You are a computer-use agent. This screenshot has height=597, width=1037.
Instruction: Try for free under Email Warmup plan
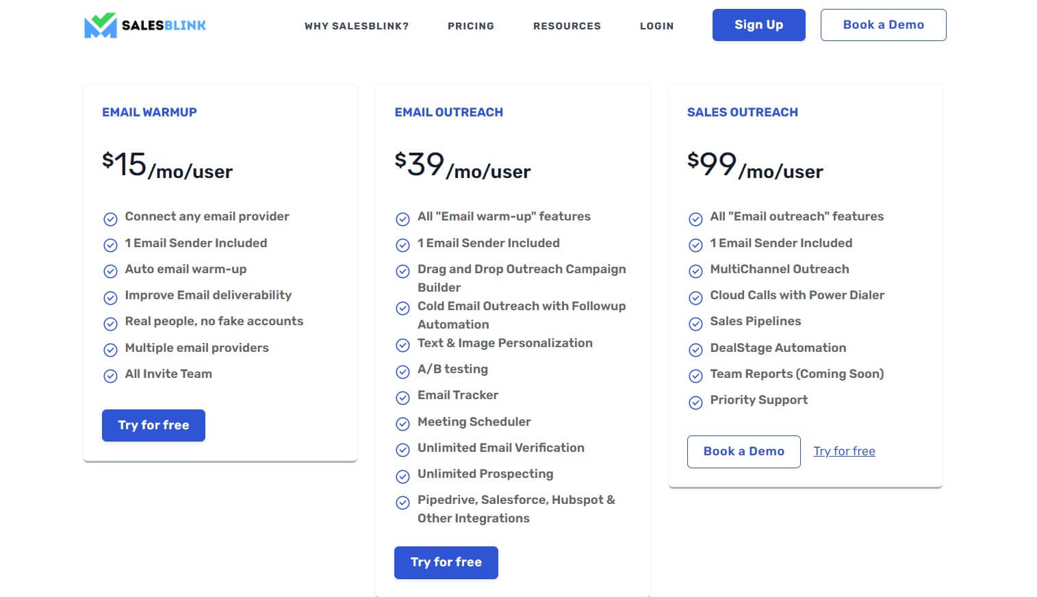[153, 425]
